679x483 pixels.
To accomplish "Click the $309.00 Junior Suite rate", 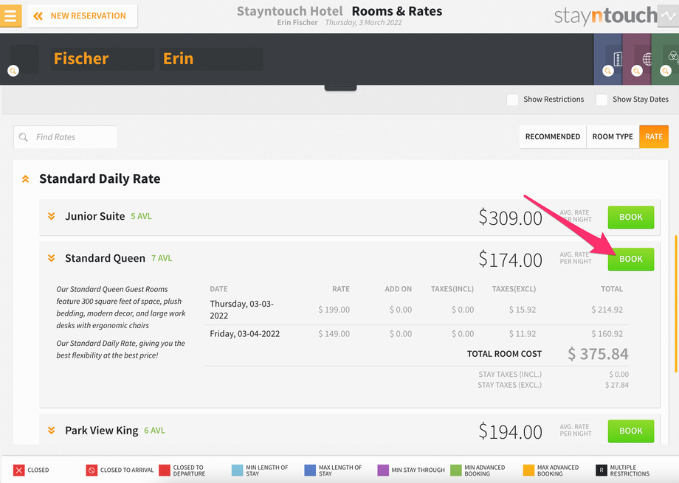I will click(x=510, y=218).
